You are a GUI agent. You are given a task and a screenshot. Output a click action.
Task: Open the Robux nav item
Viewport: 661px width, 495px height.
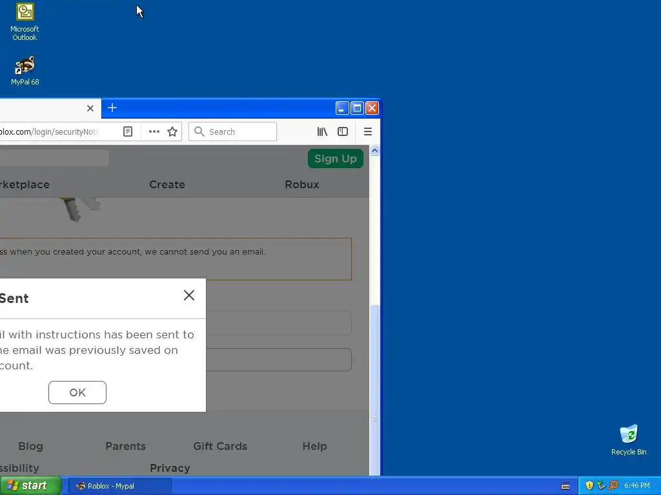pos(302,184)
